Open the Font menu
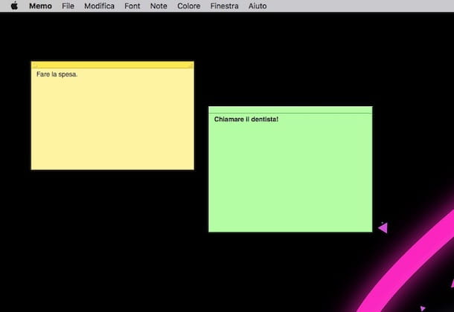The height and width of the screenshot is (312, 454). click(132, 6)
